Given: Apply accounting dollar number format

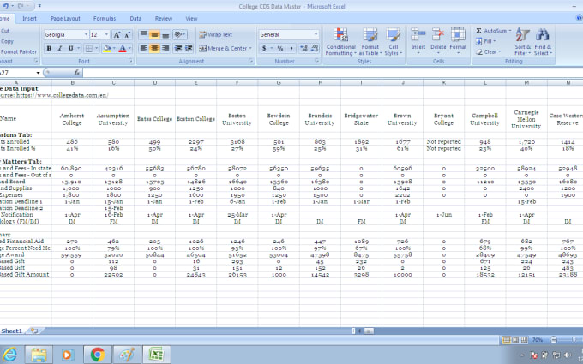Looking at the screenshot, I should tap(264, 48).
